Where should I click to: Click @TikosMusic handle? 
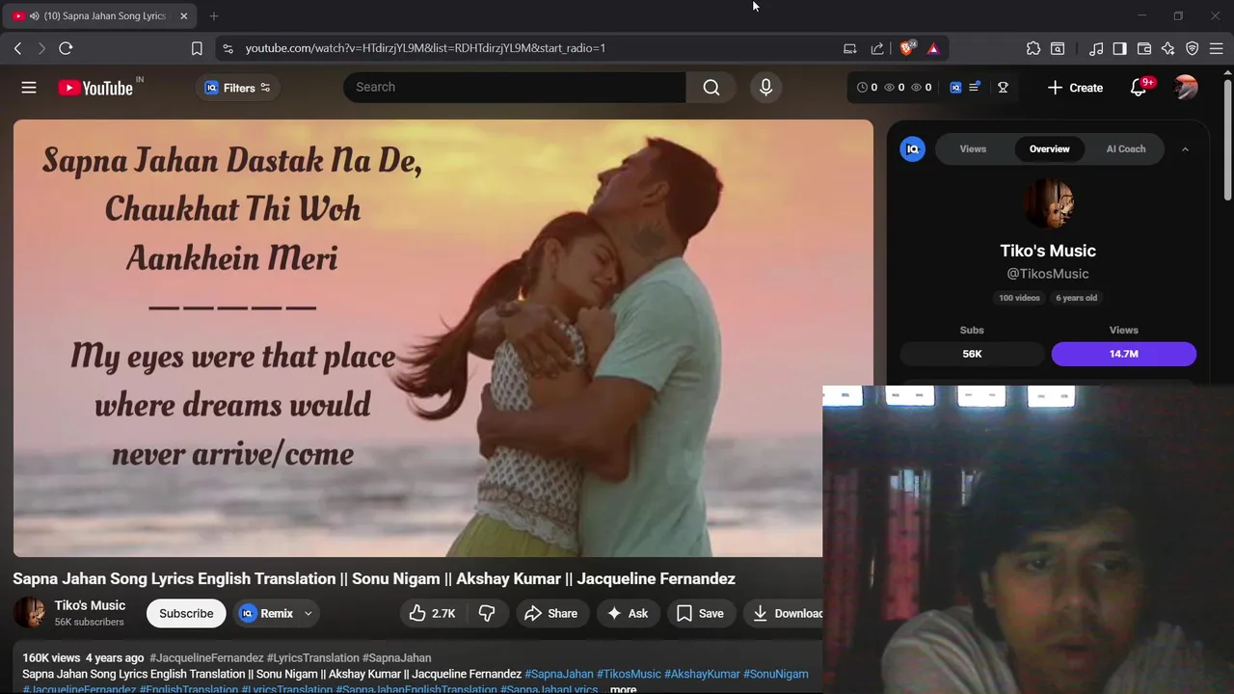point(1048,274)
